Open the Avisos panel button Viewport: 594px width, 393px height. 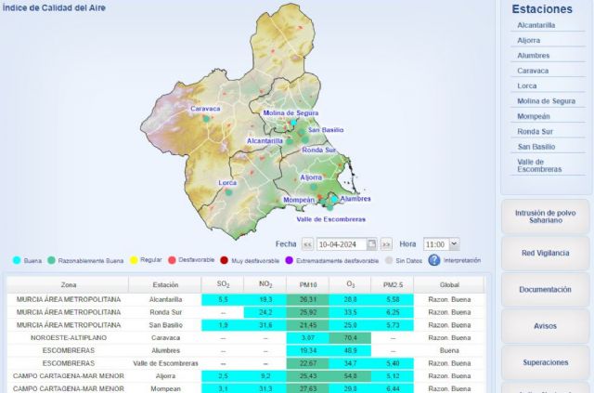point(546,326)
